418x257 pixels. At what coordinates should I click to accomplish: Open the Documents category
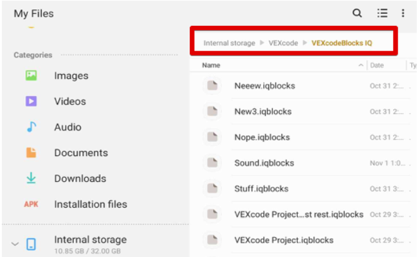[80, 153]
